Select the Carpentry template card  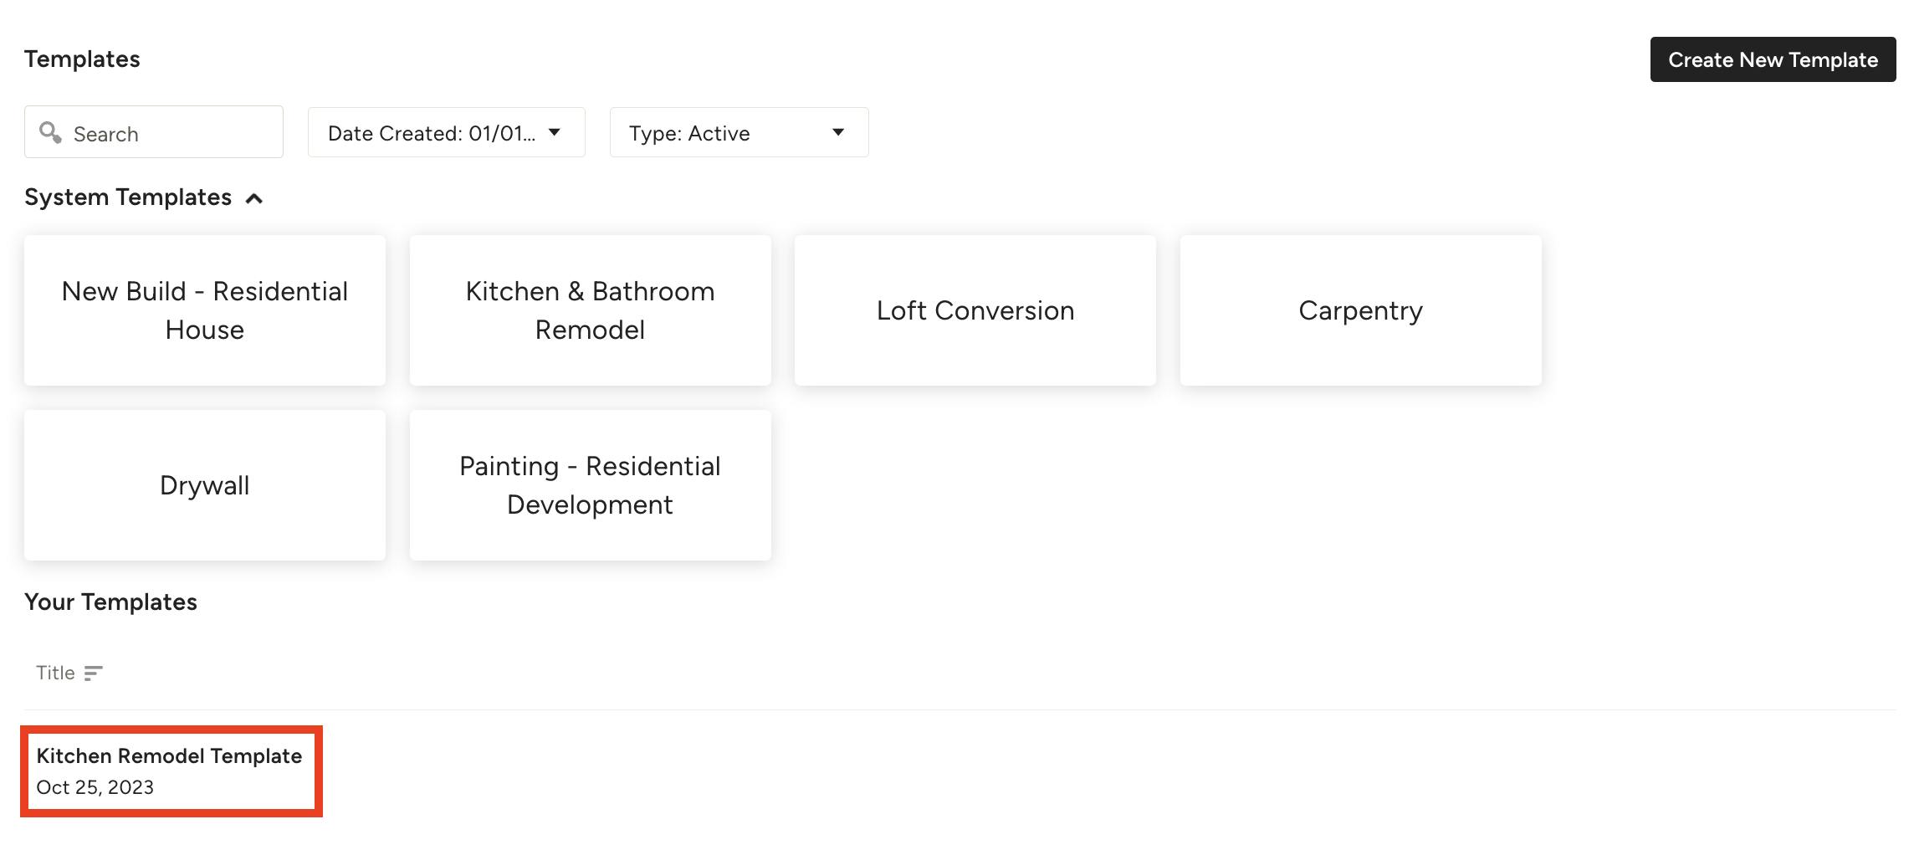pos(1361,310)
